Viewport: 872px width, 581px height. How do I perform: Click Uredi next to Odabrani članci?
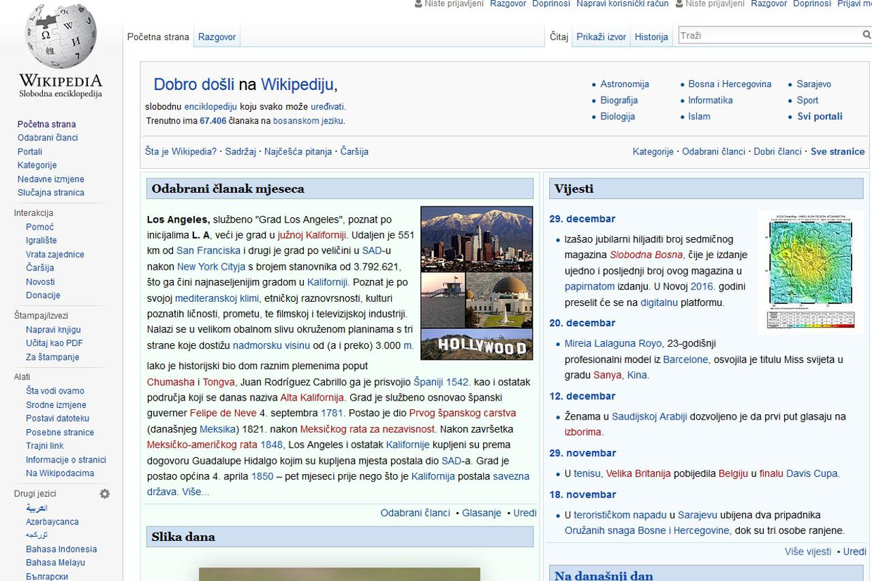tap(524, 512)
